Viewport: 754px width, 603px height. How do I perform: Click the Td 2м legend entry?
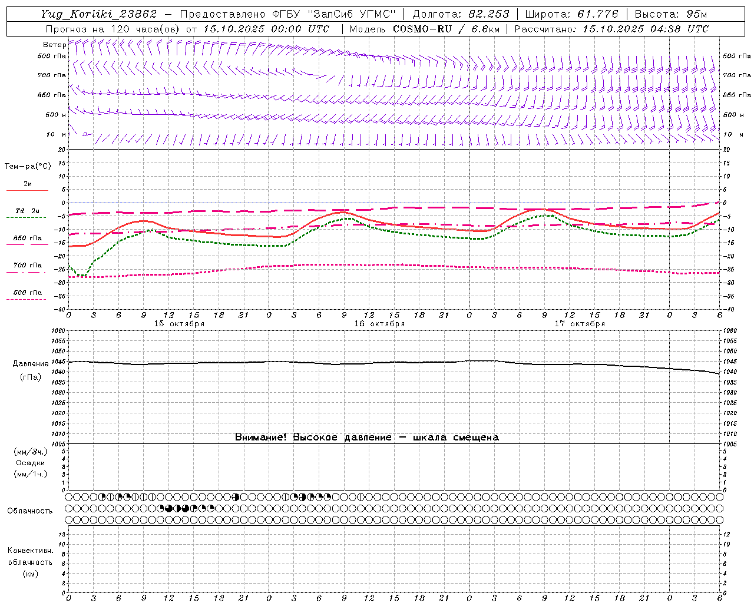click(x=27, y=211)
